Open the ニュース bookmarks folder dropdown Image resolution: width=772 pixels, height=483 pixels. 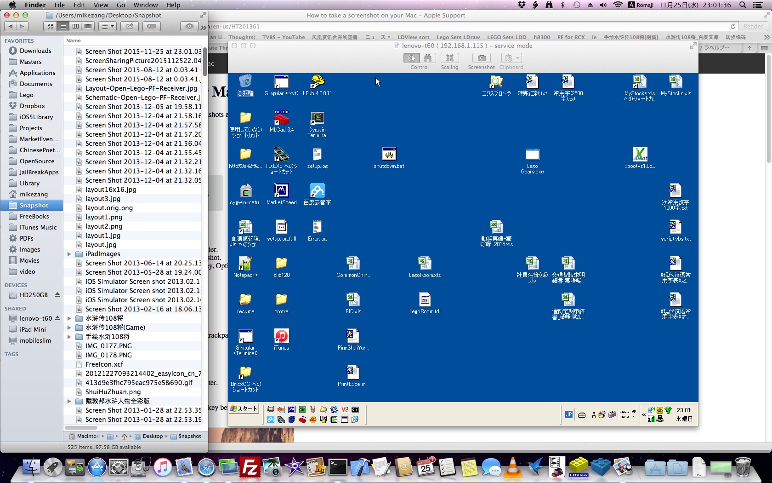pyautogui.click(x=378, y=37)
